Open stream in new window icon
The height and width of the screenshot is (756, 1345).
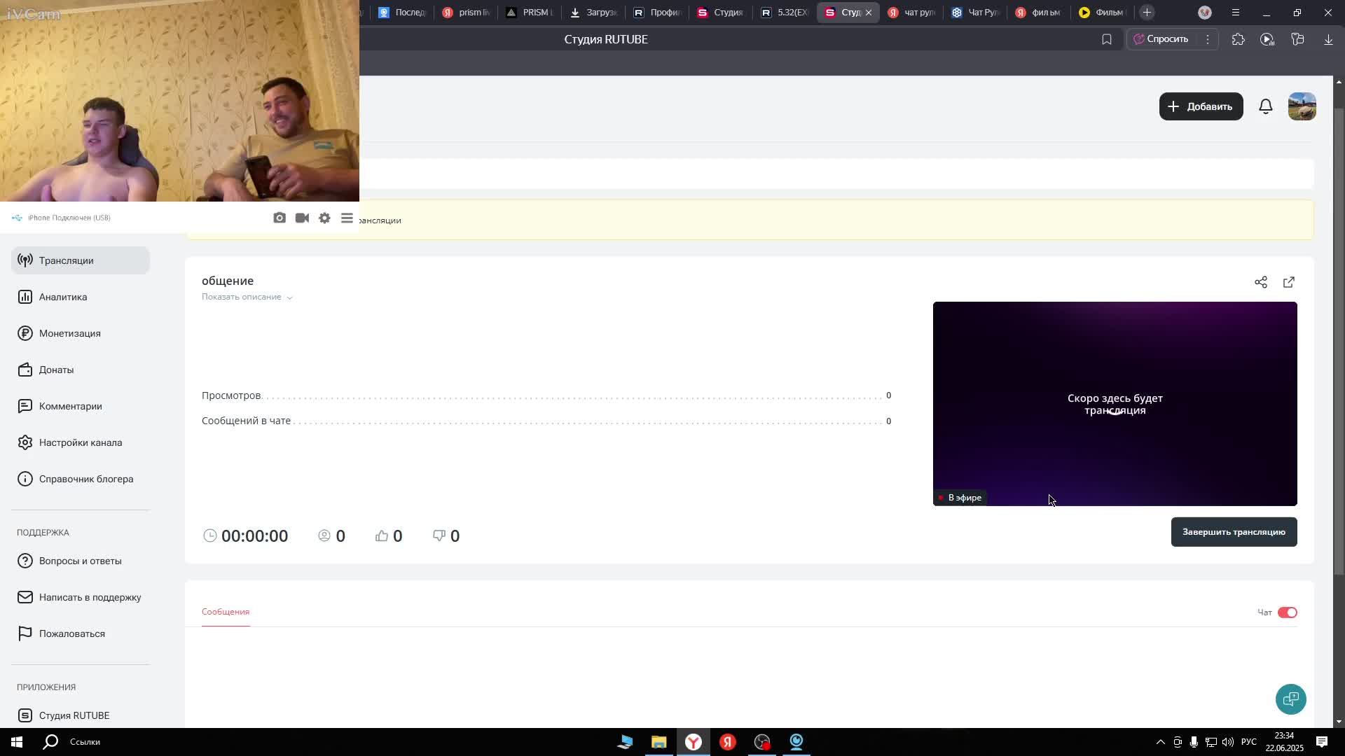[x=1289, y=282]
